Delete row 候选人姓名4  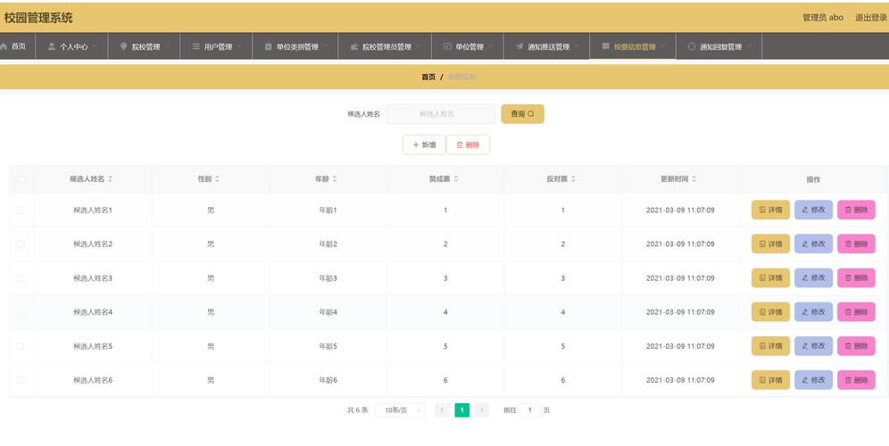(x=856, y=311)
